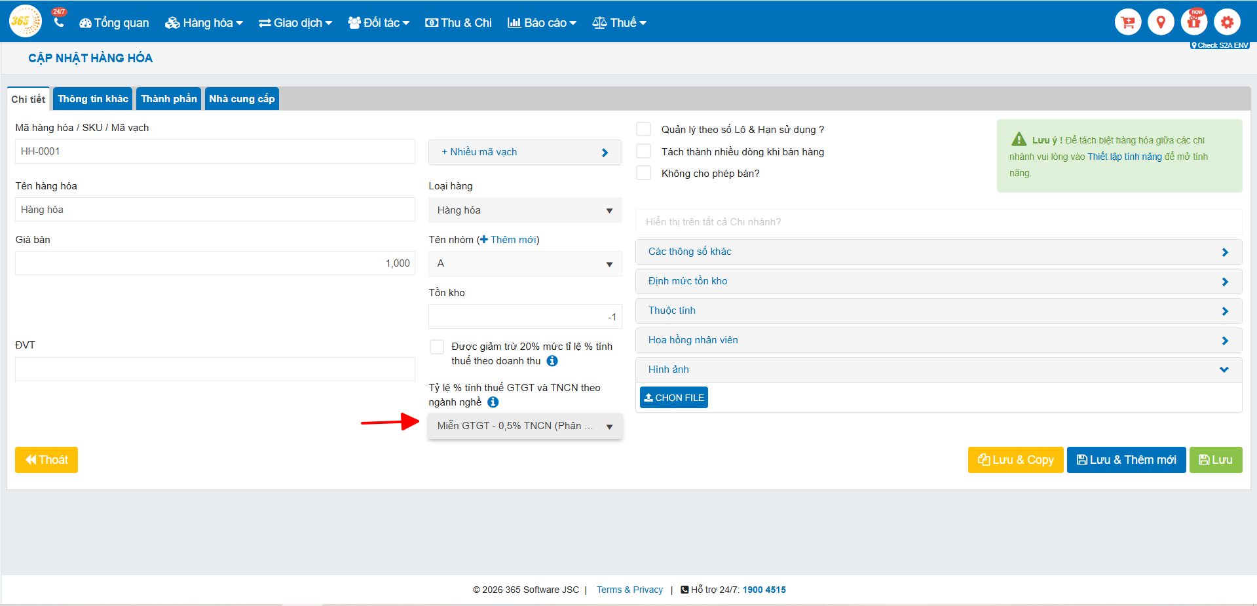Image resolution: width=1257 pixels, height=606 pixels.
Task: Open the Hàng hóa menu
Action: 204,23
